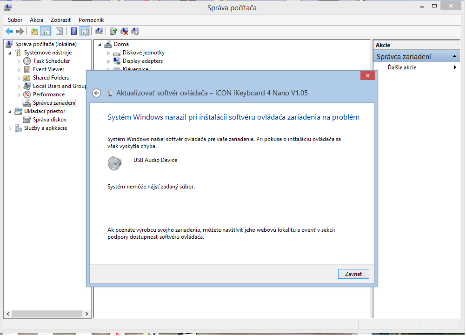Expand Local Users and Groups node
This screenshot has width=466, height=336.
[x=19, y=87]
